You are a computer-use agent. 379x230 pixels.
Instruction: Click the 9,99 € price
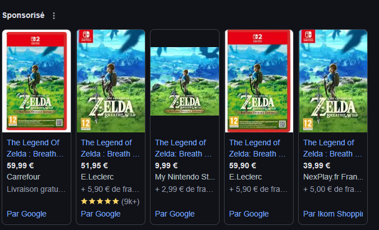pos(166,165)
